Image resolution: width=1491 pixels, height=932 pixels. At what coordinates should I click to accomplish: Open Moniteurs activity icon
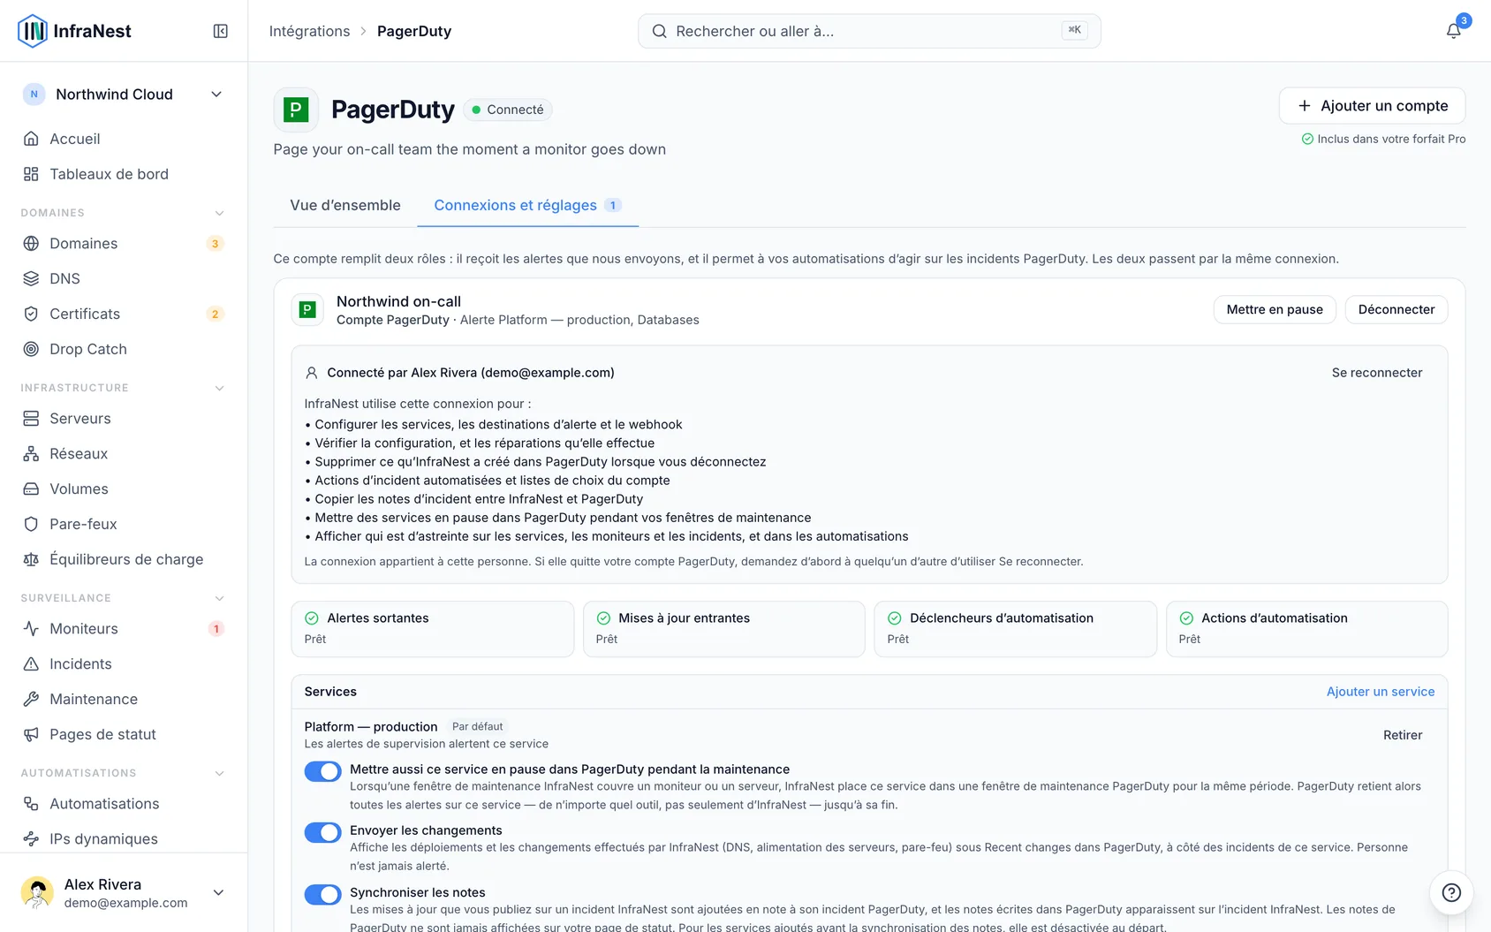(x=31, y=628)
